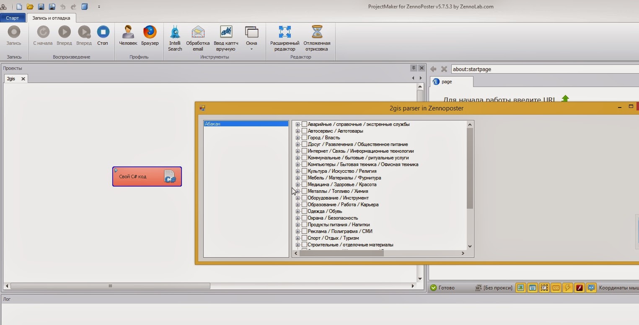Open quick access toolbar customize dropdown
The width and height of the screenshot is (639, 325).
99,7
